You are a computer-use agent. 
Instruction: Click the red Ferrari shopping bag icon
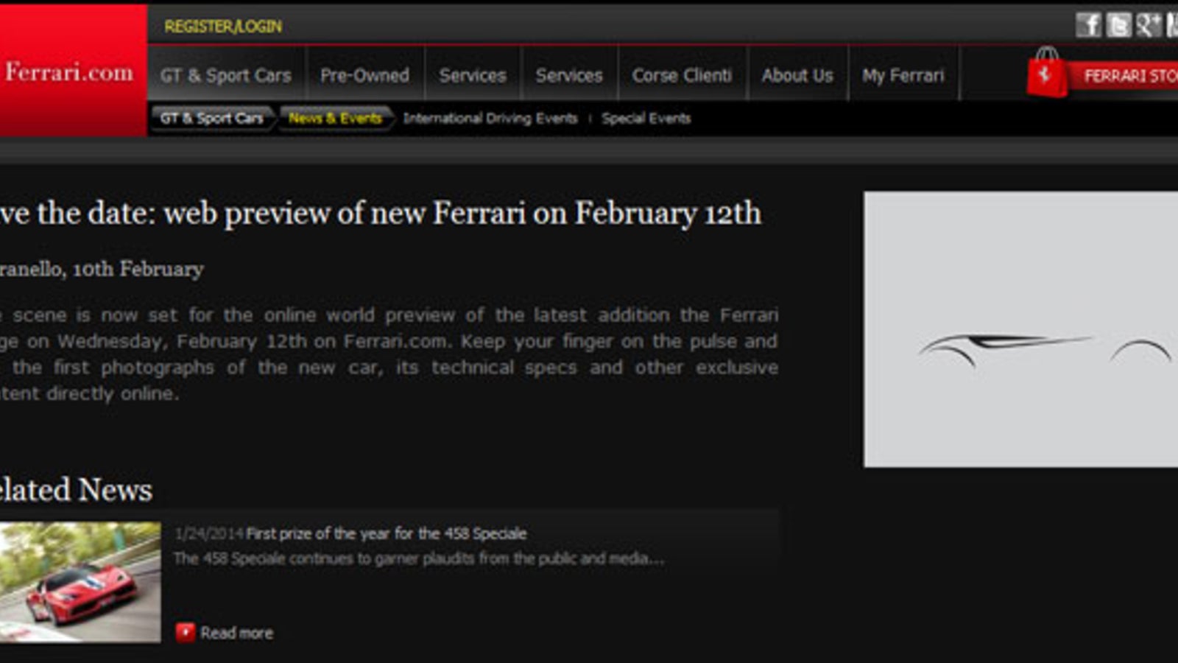[x=1046, y=74]
